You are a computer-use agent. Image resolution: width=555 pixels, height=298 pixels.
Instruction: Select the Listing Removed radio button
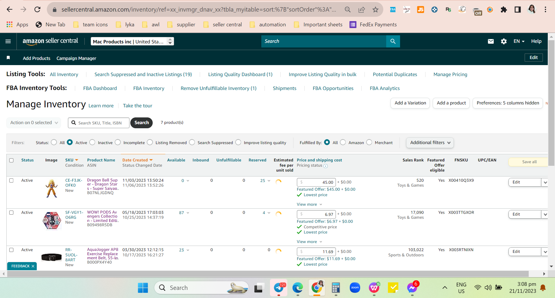click(x=150, y=142)
